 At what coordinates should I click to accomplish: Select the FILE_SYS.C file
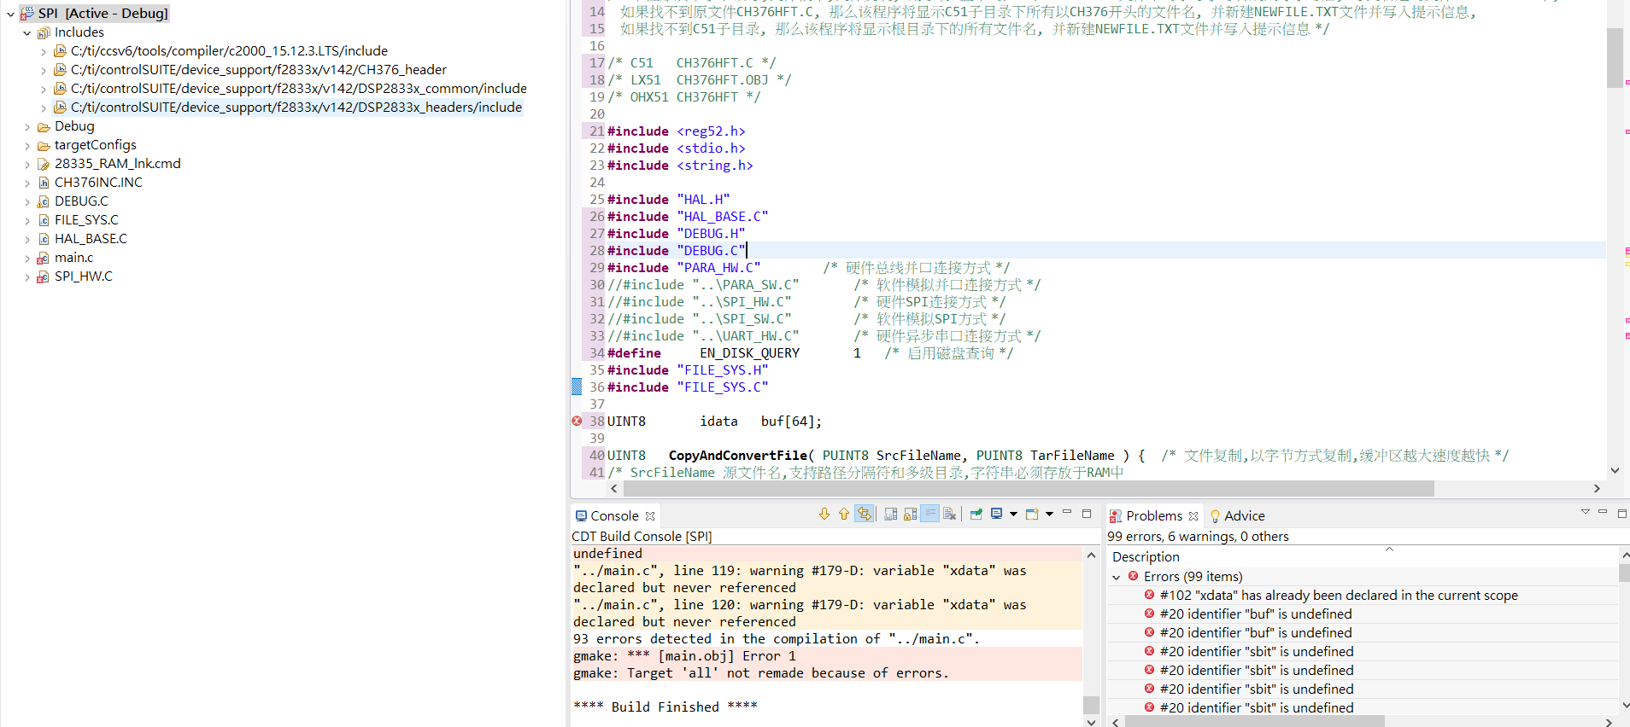point(86,220)
